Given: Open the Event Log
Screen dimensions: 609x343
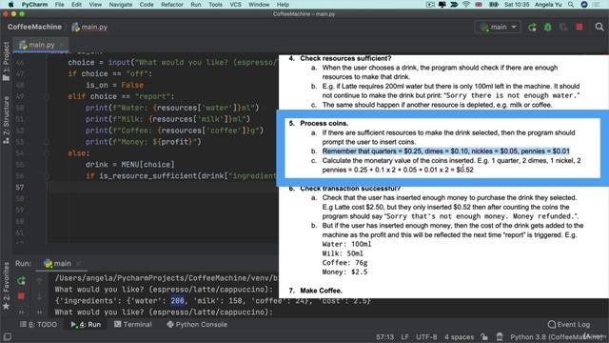Looking at the screenshot, I should pos(569,324).
